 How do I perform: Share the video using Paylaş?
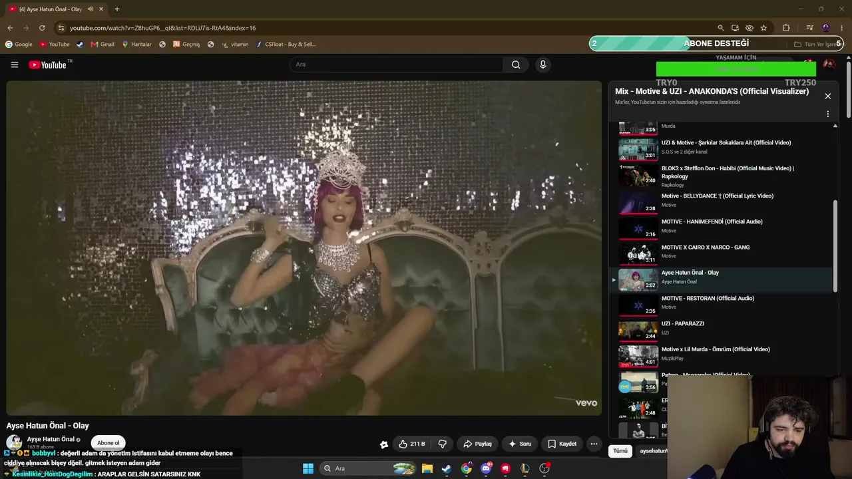[x=477, y=444]
